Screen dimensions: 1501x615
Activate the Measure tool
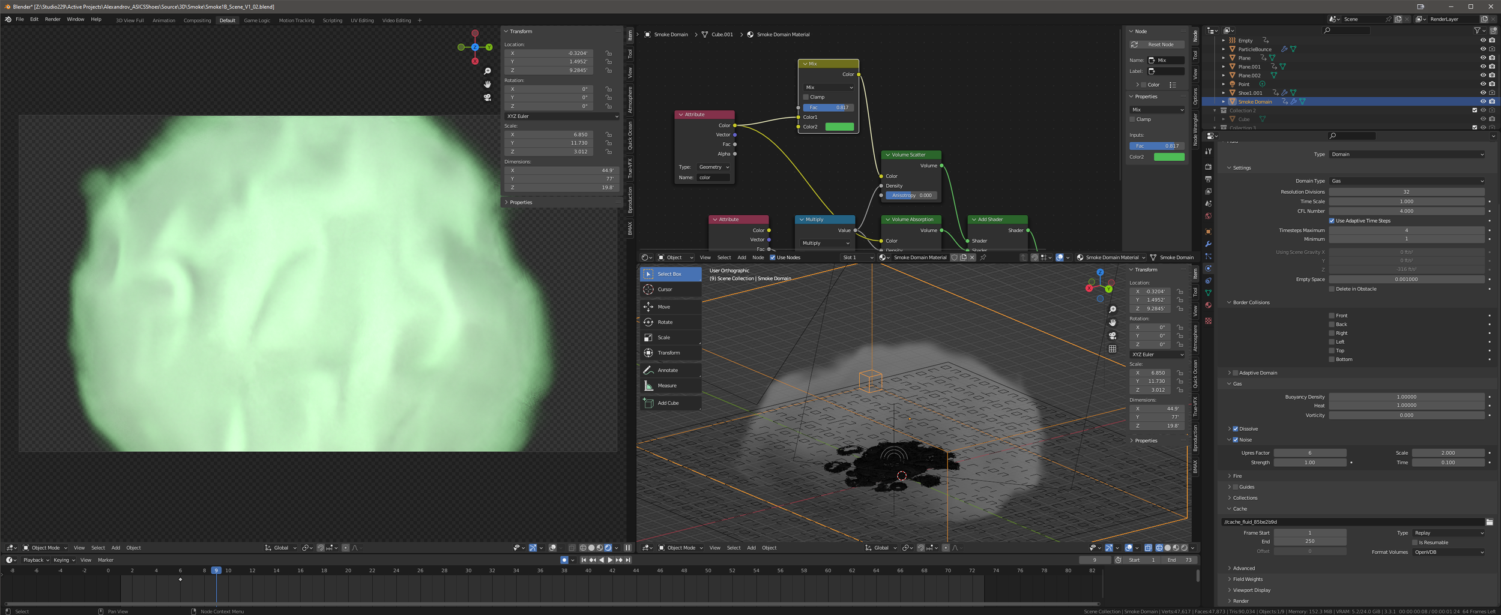pyautogui.click(x=666, y=386)
